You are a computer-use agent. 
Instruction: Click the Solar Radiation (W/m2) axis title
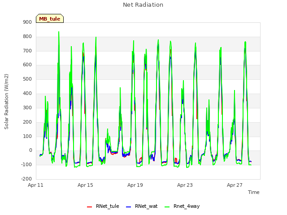pyautogui.click(x=6, y=102)
